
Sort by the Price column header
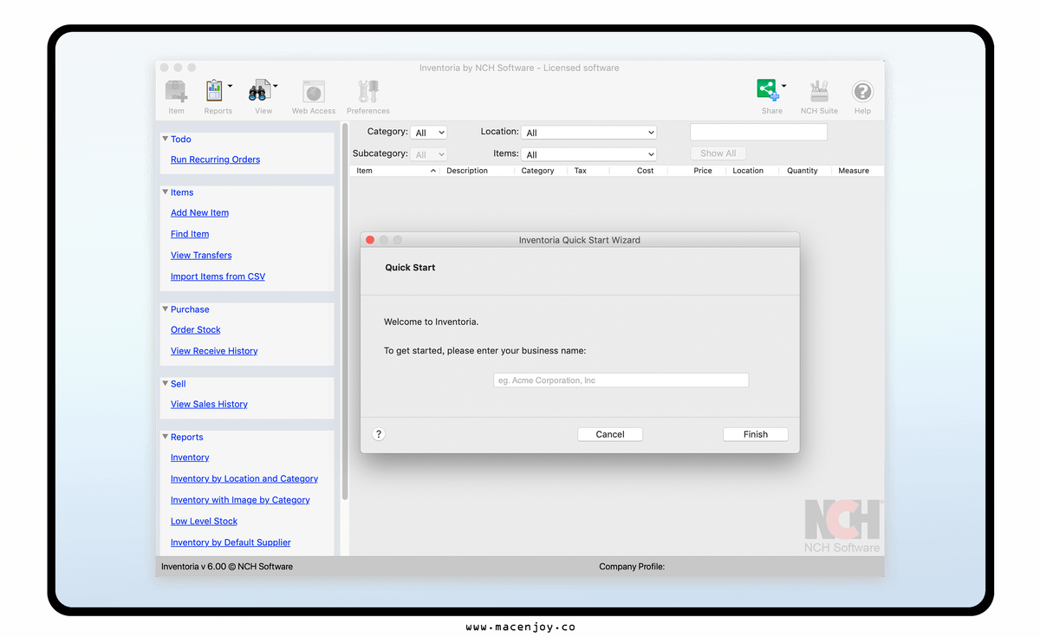click(697, 171)
